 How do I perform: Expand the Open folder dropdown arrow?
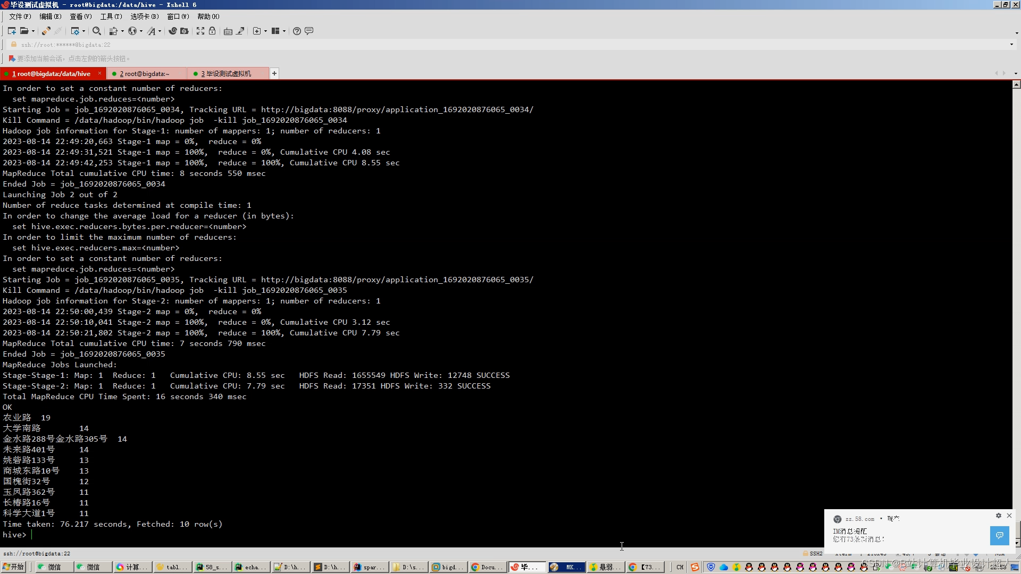coord(33,31)
